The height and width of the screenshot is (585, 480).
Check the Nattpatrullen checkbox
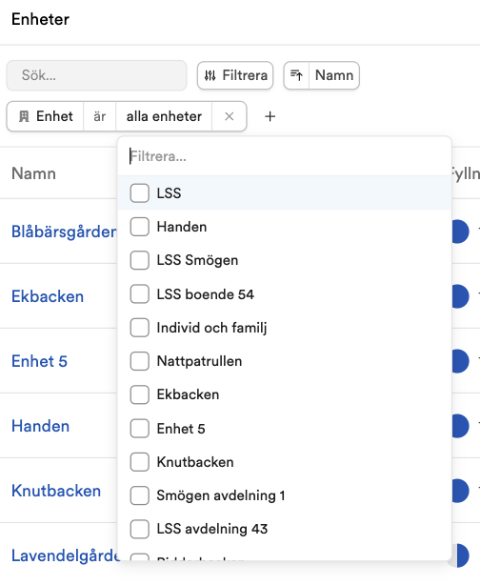pyautogui.click(x=140, y=361)
